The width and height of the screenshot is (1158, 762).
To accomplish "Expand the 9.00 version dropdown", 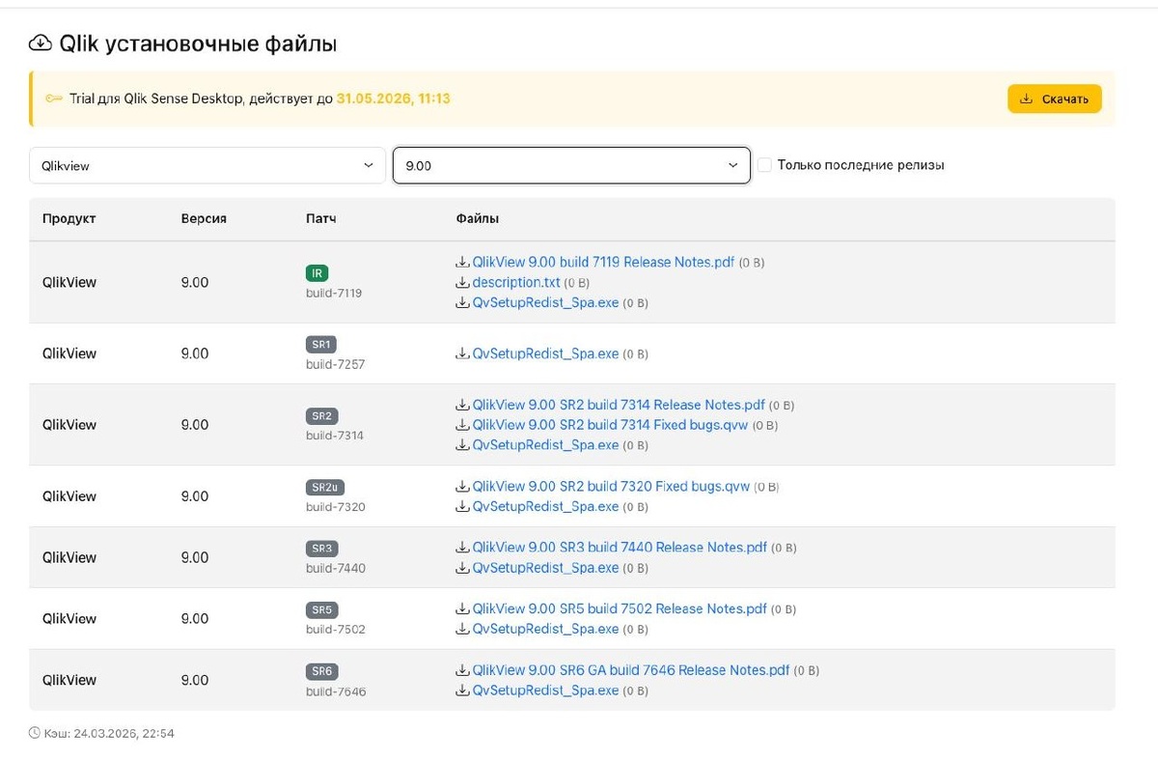I will (571, 165).
